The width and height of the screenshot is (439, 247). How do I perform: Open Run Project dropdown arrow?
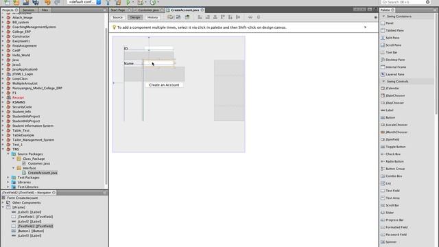click(133, 2)
